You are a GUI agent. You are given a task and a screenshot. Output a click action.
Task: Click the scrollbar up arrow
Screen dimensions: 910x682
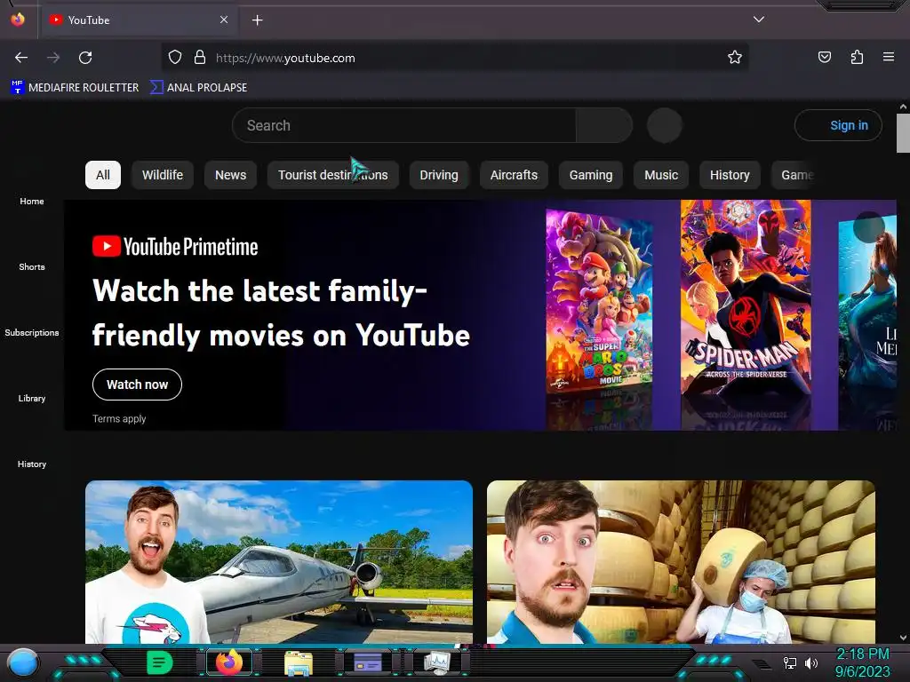click(903, 107)
